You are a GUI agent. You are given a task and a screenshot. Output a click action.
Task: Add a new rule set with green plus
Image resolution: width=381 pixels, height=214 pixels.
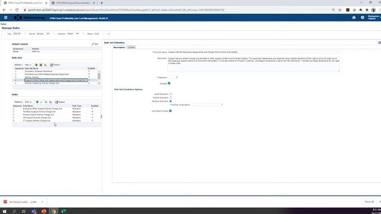point(36,65)
